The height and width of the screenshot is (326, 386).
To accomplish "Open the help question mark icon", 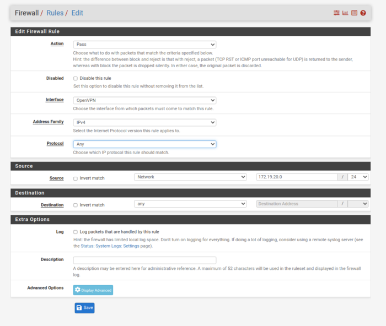I will pyautogui.click(x=363, y=13).
